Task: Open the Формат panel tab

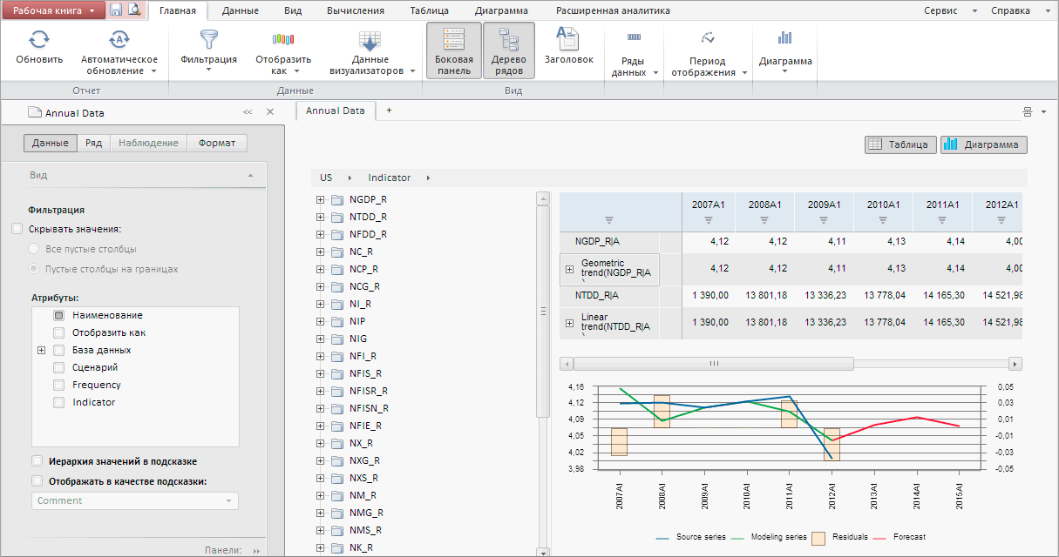Action: pos(217,144)
